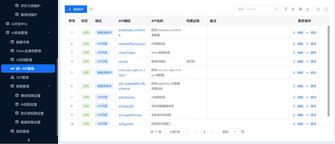The width and height of the screenshot is (335, 144).
Task: Open the zcDepInfo API link
Action: point(126,124)
